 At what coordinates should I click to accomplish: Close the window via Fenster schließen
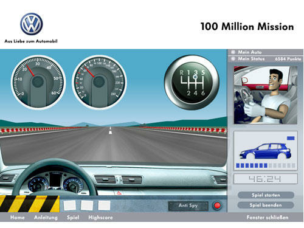[268, 218]
